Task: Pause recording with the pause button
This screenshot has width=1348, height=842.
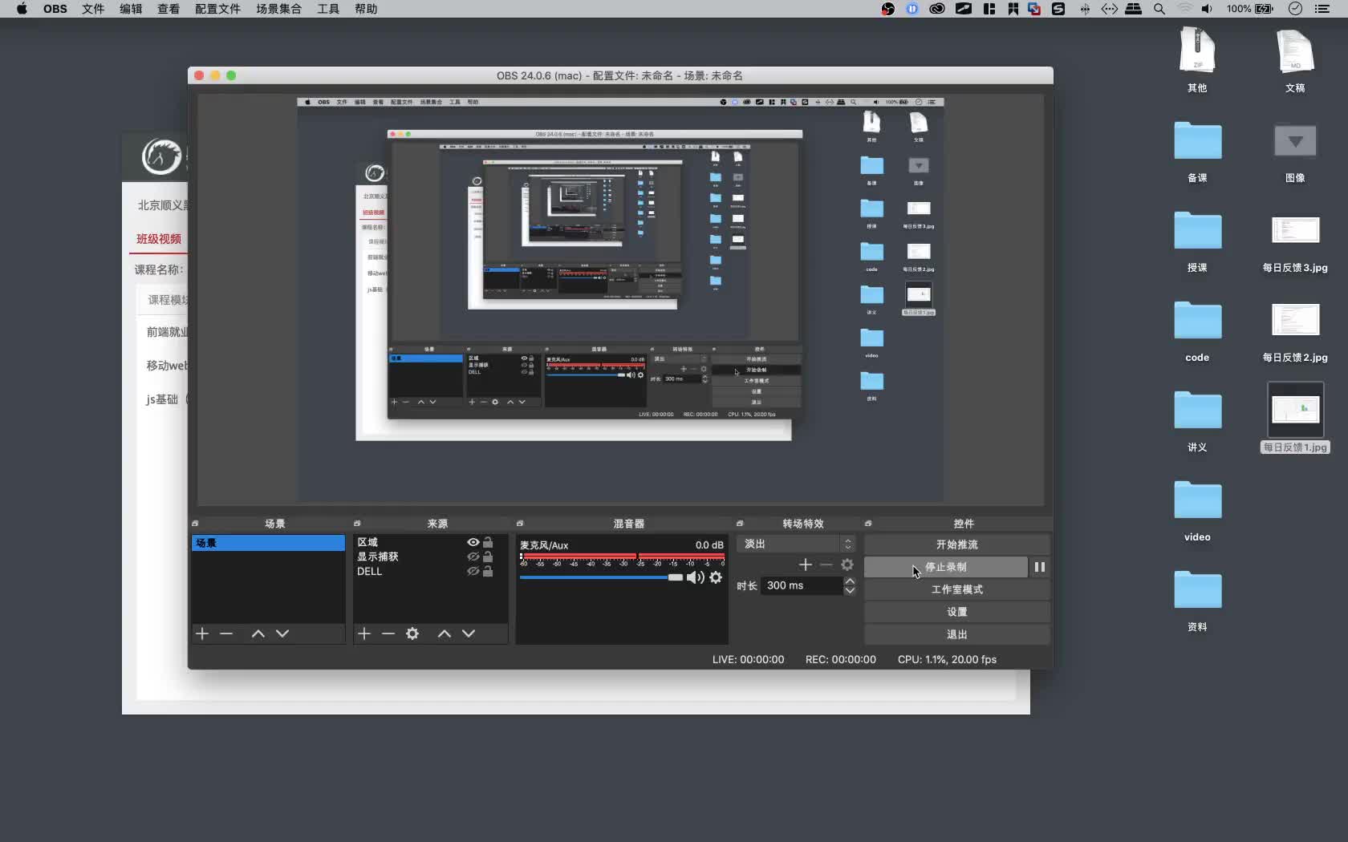Action: pos(1039,567)
